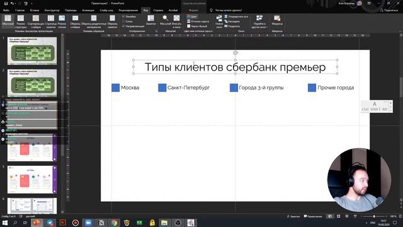Click the blue square beside Прочие города
The image size is (403, 227).
(312, 88)
